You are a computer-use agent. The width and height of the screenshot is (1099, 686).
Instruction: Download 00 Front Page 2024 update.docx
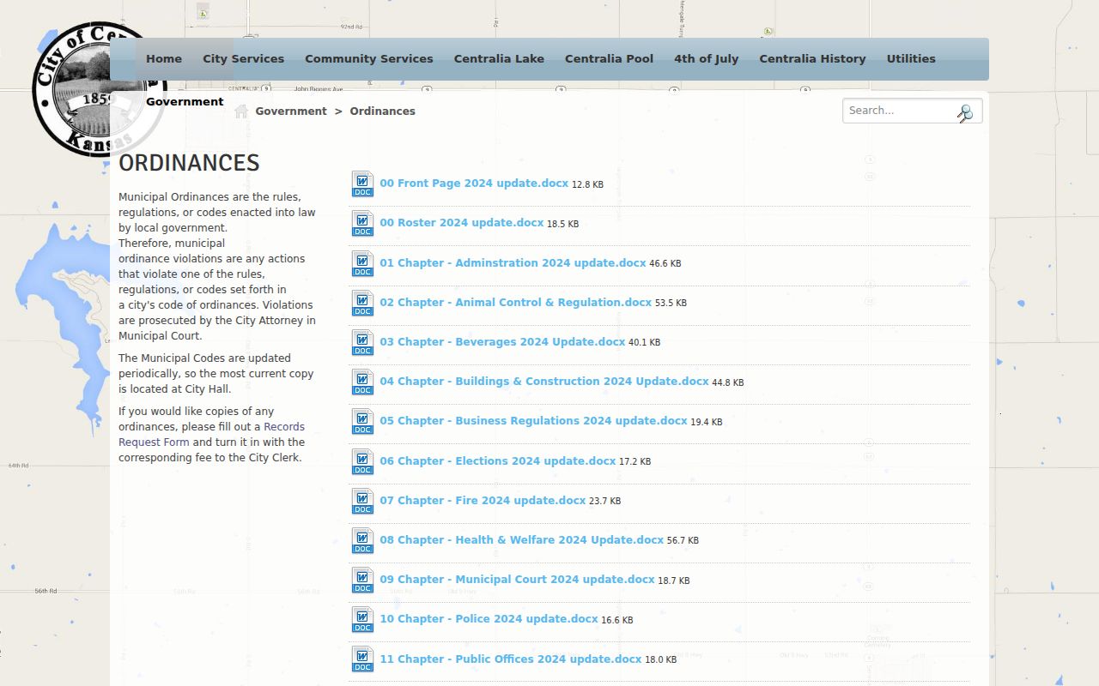point(474,184)
